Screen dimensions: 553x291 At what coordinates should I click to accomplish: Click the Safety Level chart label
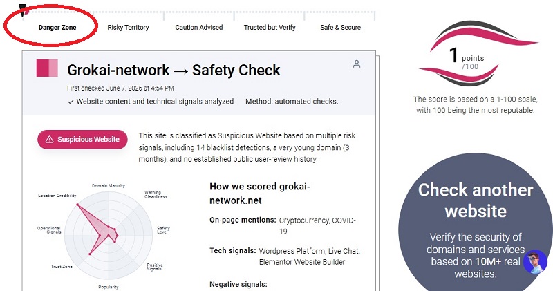click(x=163, y=230)
